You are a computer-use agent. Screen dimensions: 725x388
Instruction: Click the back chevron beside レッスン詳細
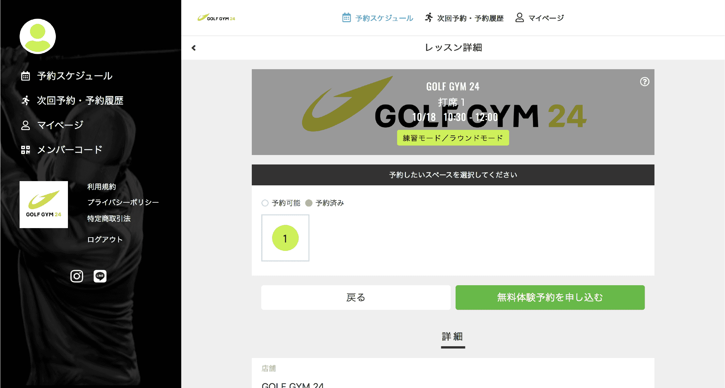pos(194,48)
